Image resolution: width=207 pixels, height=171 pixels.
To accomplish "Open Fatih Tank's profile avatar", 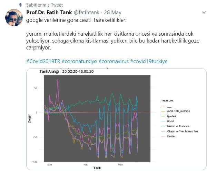I will point(14,18).
